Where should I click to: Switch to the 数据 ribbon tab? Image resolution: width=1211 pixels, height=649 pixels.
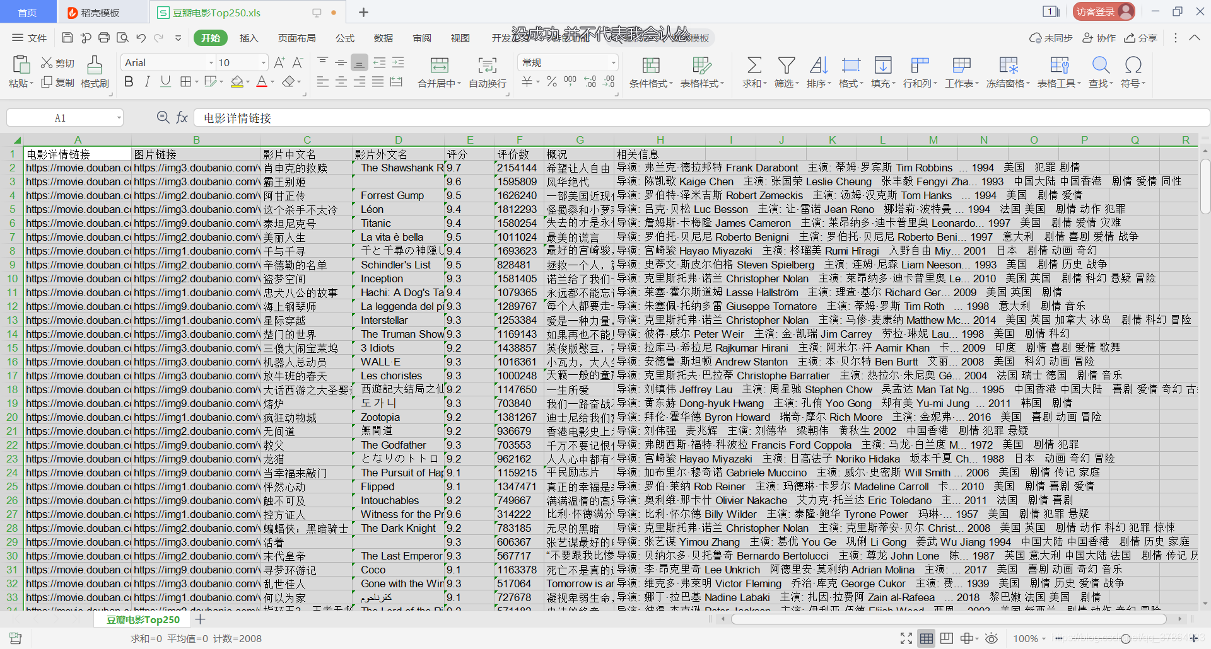coord(383,38)
